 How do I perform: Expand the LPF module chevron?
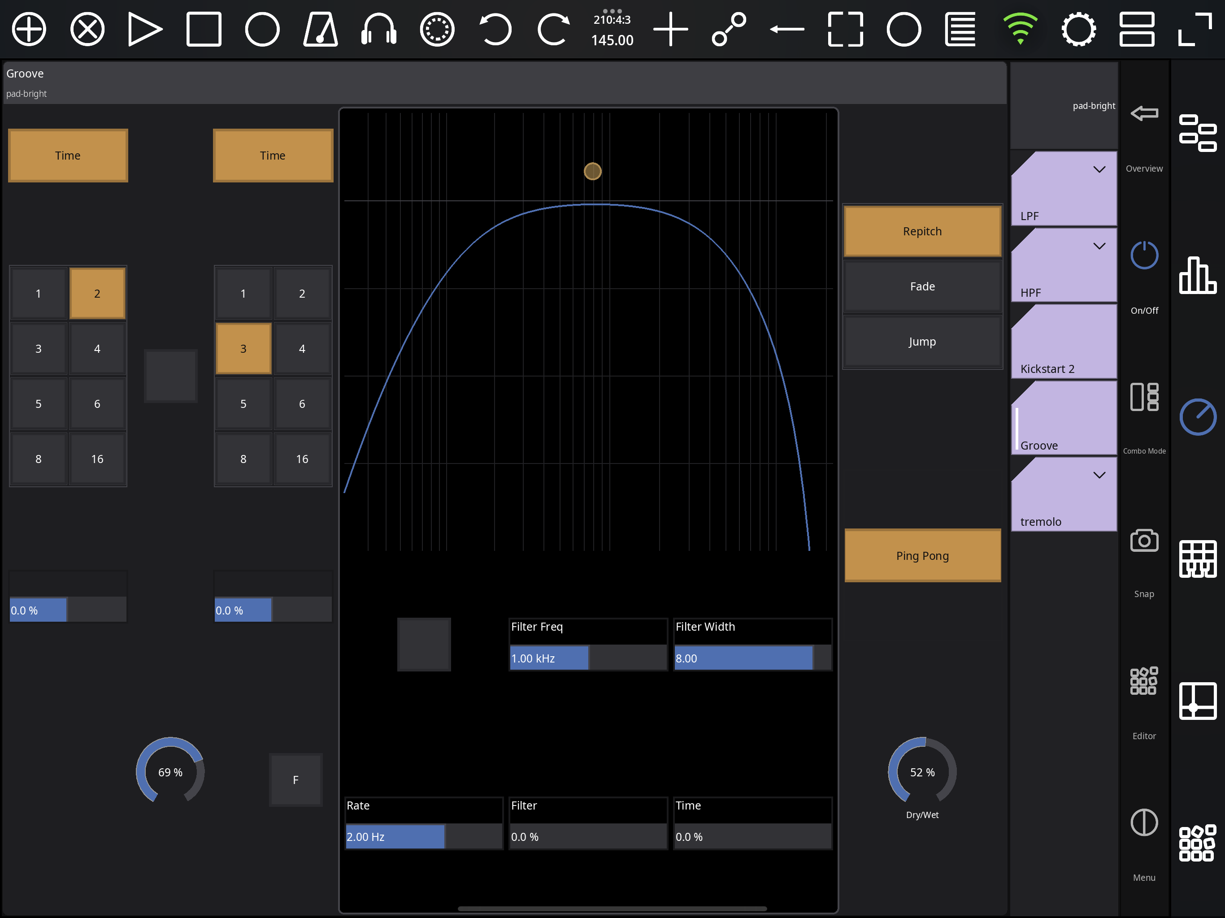(1099, 169)
